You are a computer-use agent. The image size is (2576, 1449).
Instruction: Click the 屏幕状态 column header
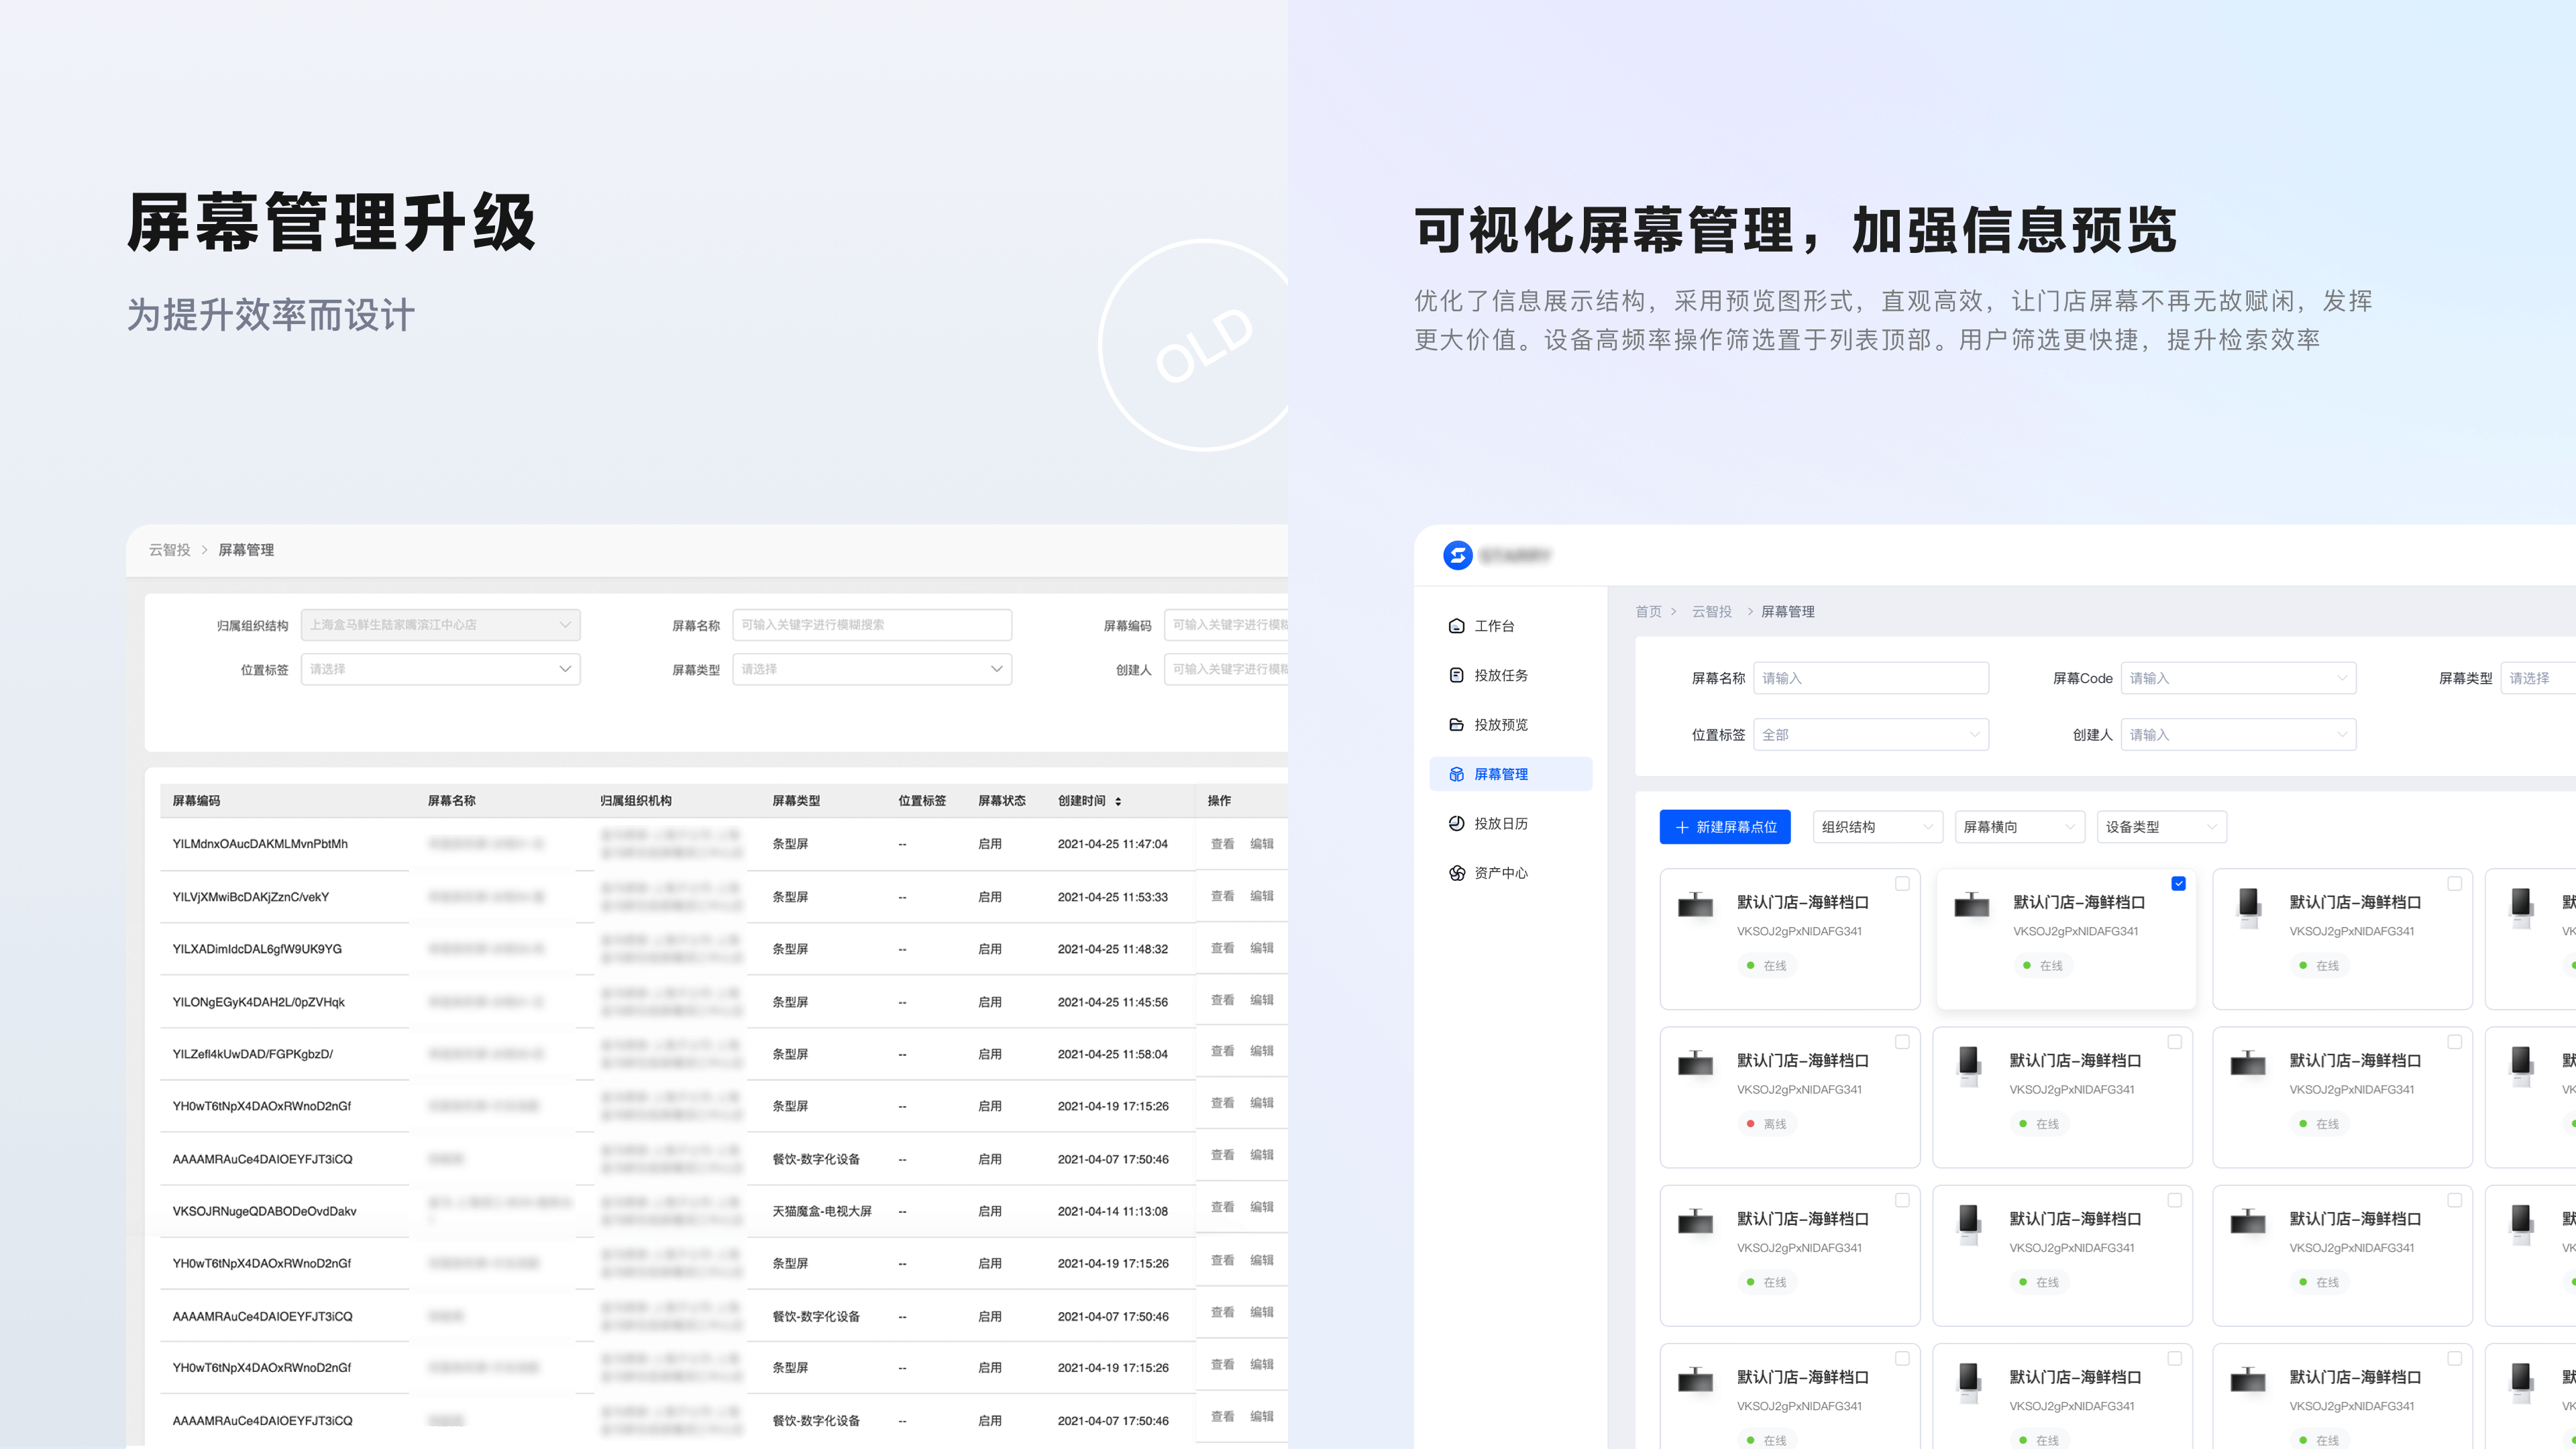click(1002, 801)
